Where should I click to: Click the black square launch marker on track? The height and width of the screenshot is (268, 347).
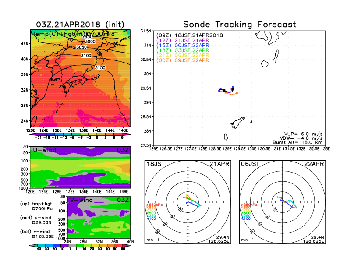224,91
